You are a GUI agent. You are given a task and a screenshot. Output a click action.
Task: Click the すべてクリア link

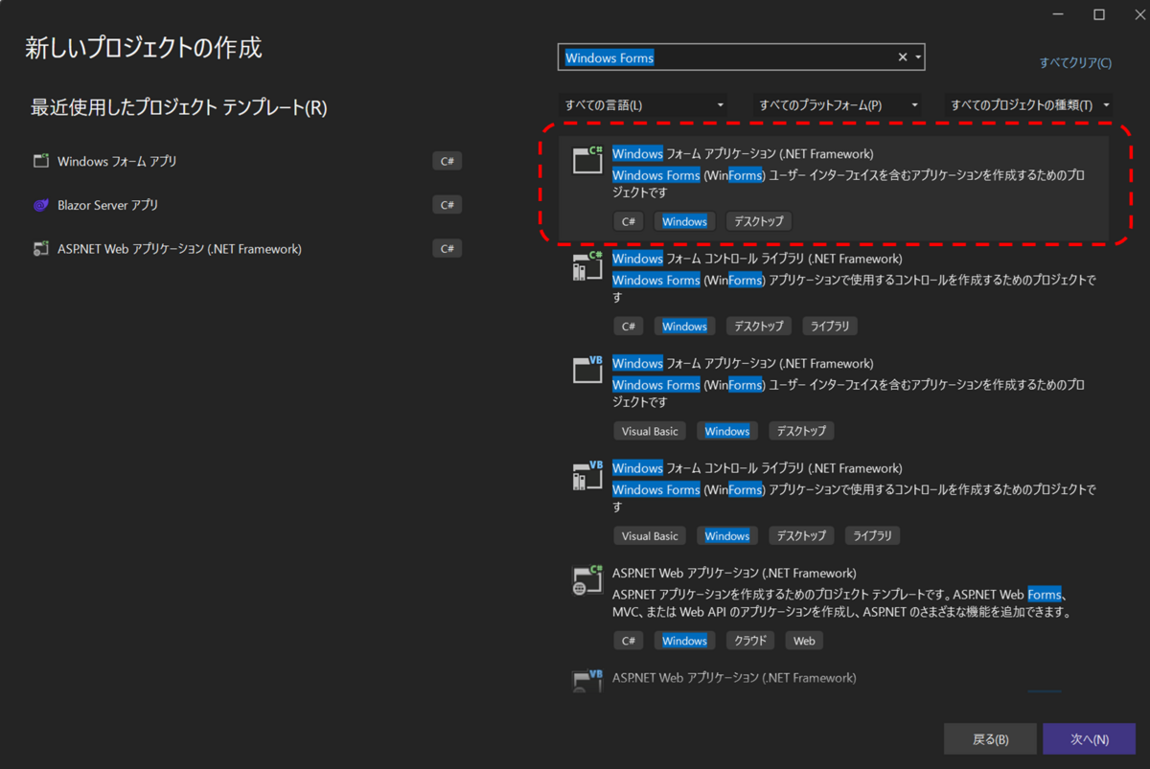(1075, 63)
